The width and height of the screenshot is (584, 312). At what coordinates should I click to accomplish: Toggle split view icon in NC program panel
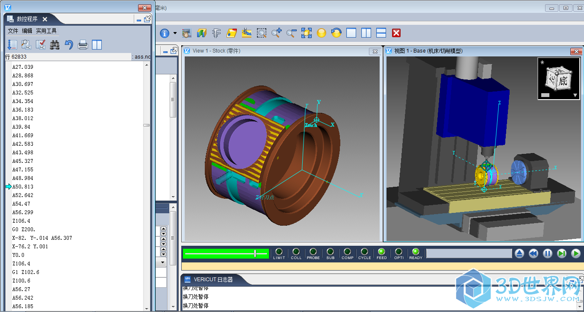coord(97,44)
